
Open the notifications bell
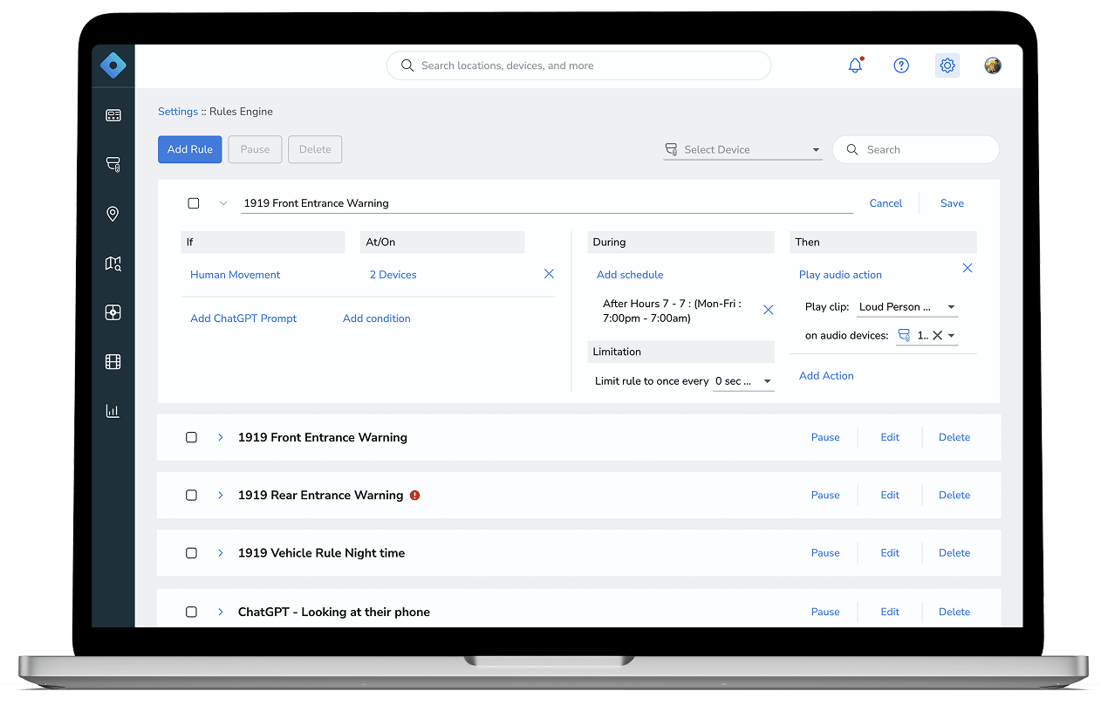click(855, 65)
